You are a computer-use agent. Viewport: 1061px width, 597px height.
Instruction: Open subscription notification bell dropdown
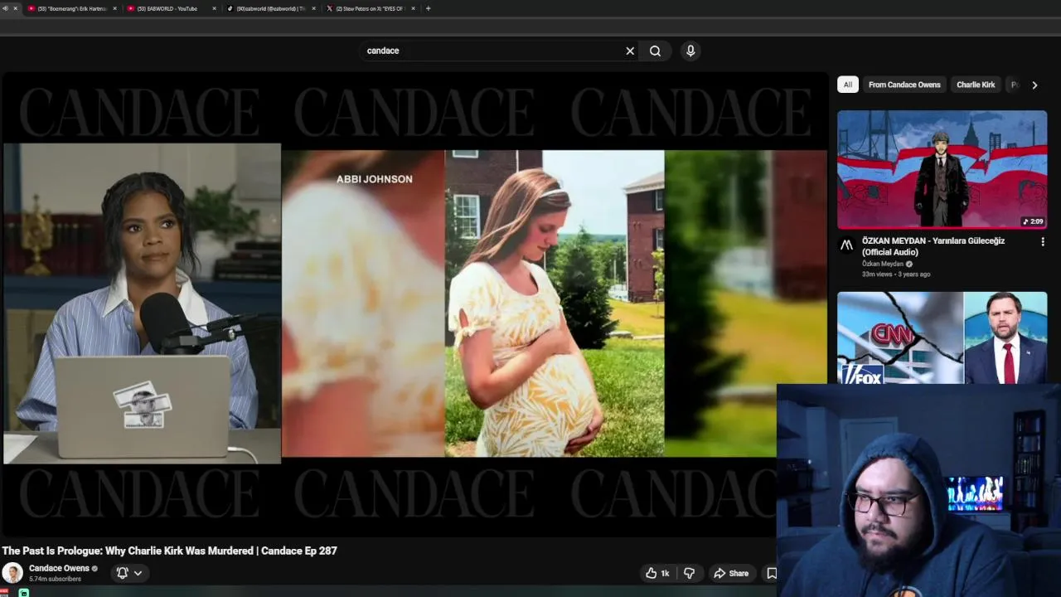pos(129,573)
